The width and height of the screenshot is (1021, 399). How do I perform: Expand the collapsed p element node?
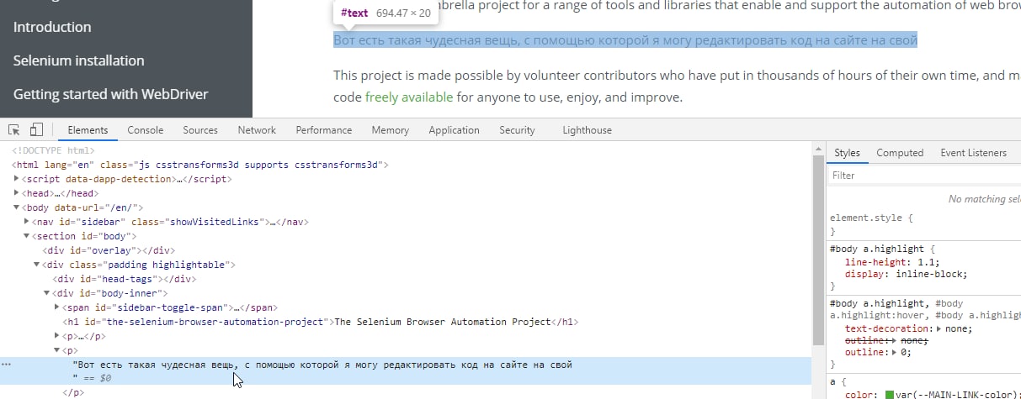coord(56,336)
